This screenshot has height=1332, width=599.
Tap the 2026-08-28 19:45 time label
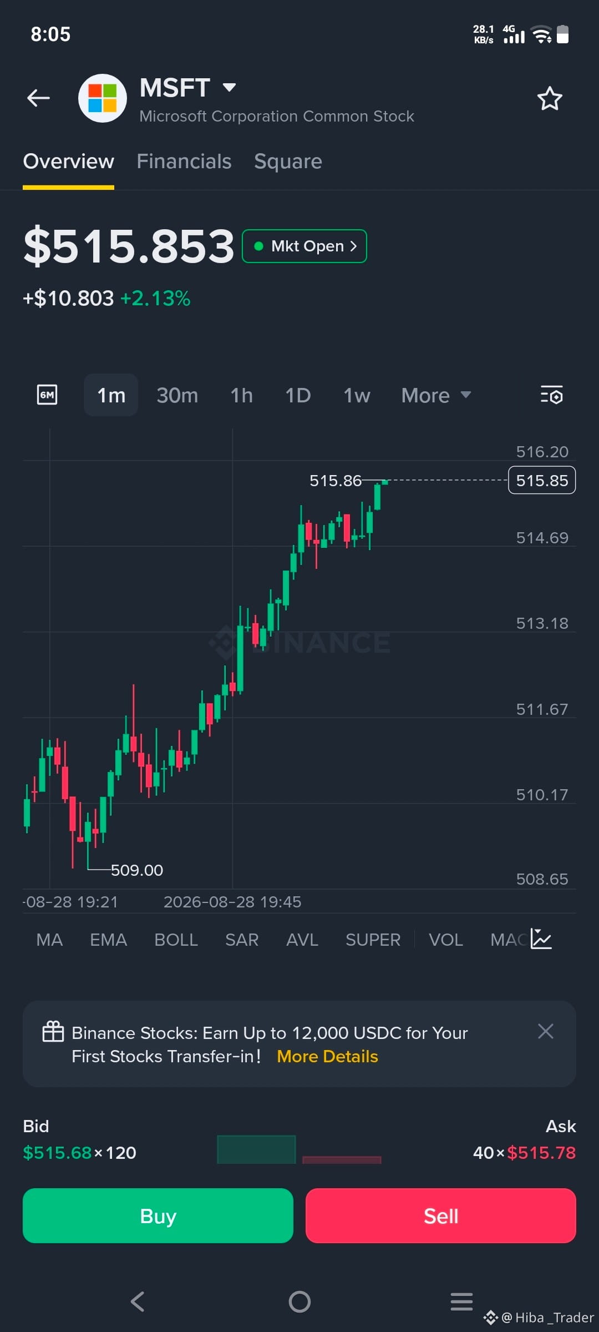point(232,902)
